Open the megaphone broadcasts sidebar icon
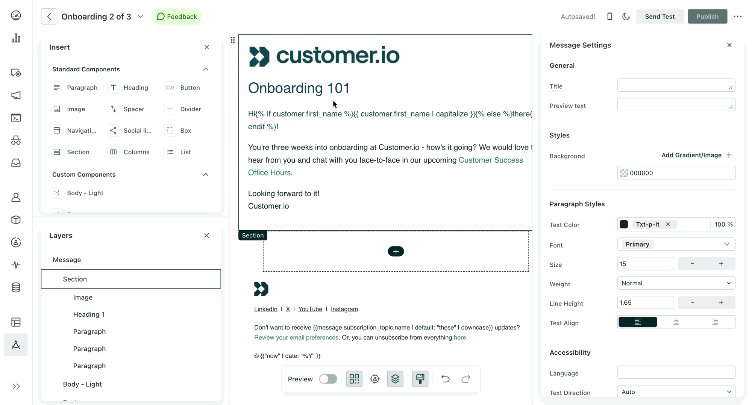The image size is (752, 405). (16, 95)
